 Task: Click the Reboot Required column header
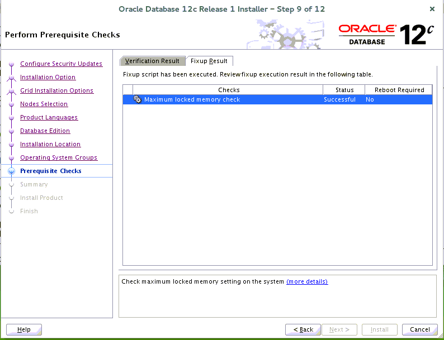point(399,90)
